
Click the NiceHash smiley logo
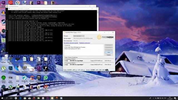(x=99, y=37)
